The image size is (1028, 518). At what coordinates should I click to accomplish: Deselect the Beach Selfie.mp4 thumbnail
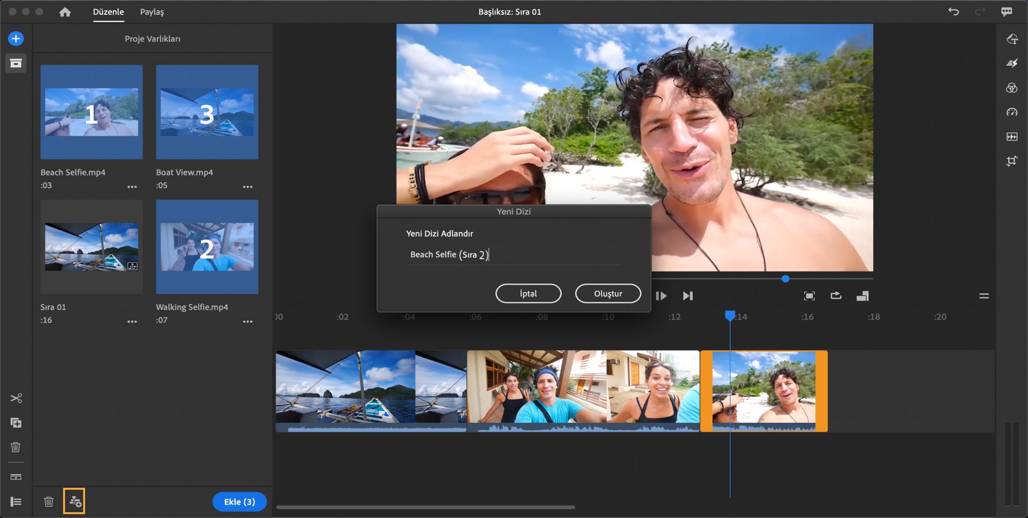[92, 112]
